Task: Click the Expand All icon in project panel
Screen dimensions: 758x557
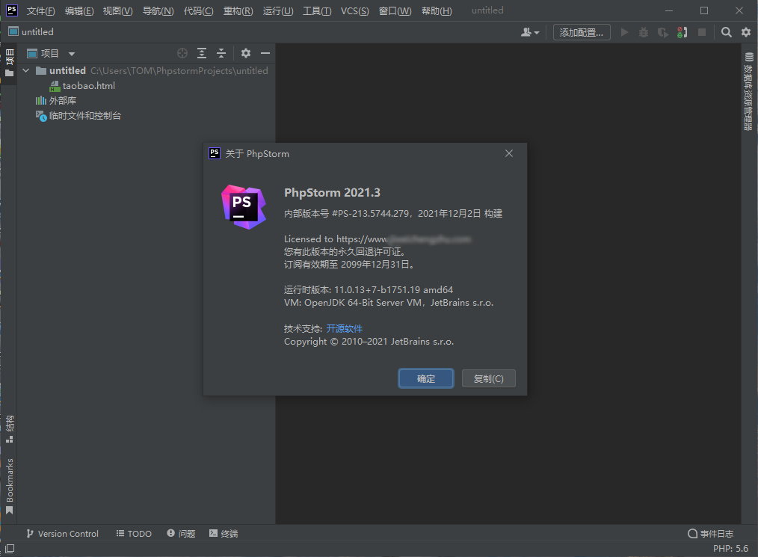Action: [x=202, y=53]
